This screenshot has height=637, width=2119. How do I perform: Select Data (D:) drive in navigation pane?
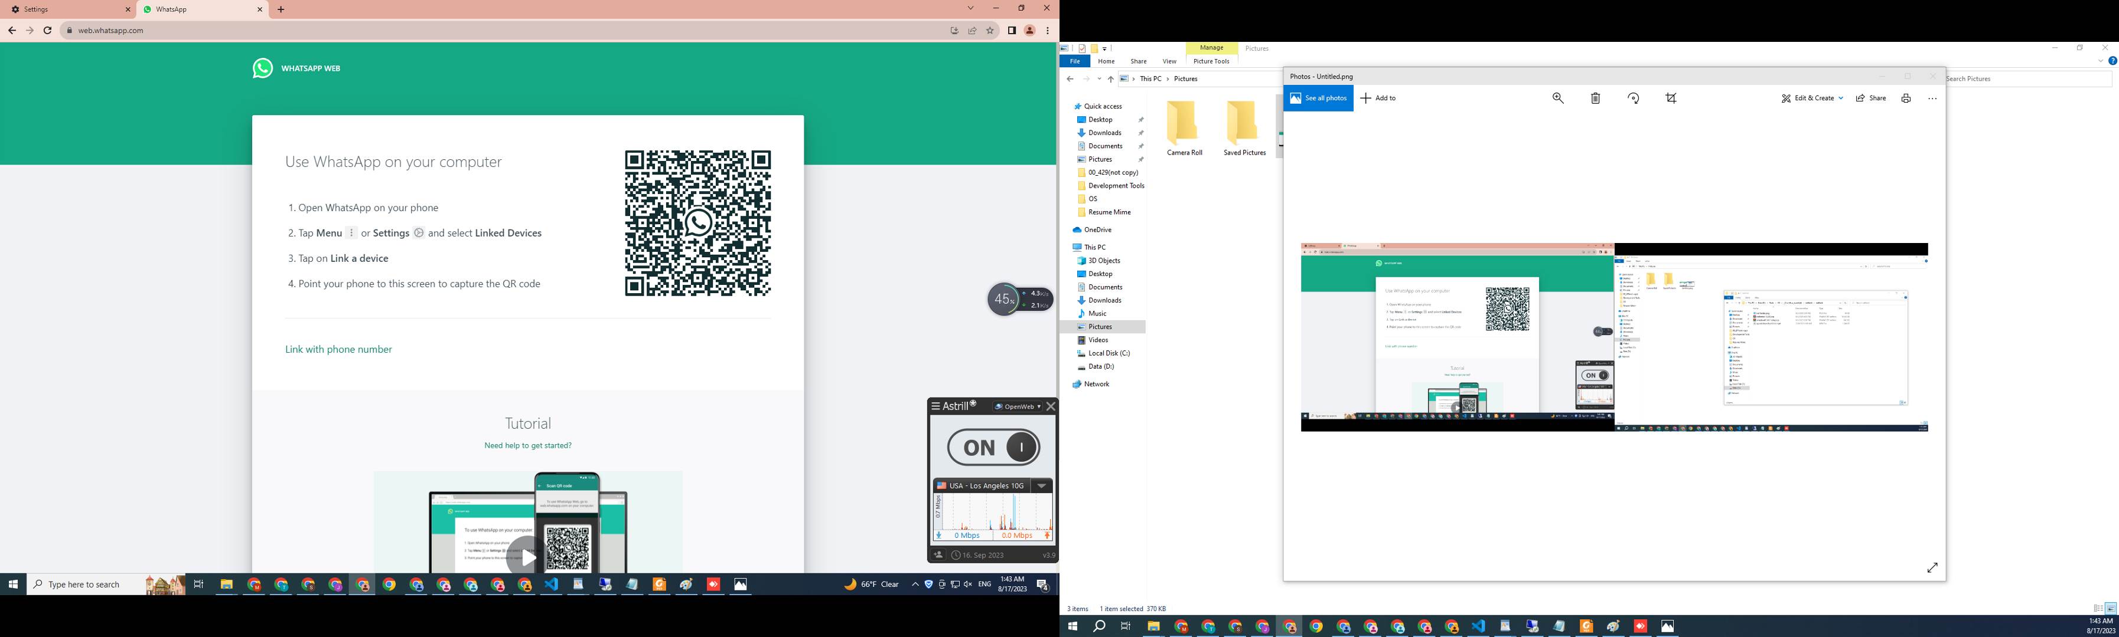point(1101,367)
